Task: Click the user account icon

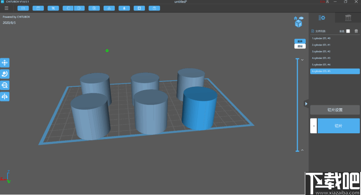Action: click(327, 2)
